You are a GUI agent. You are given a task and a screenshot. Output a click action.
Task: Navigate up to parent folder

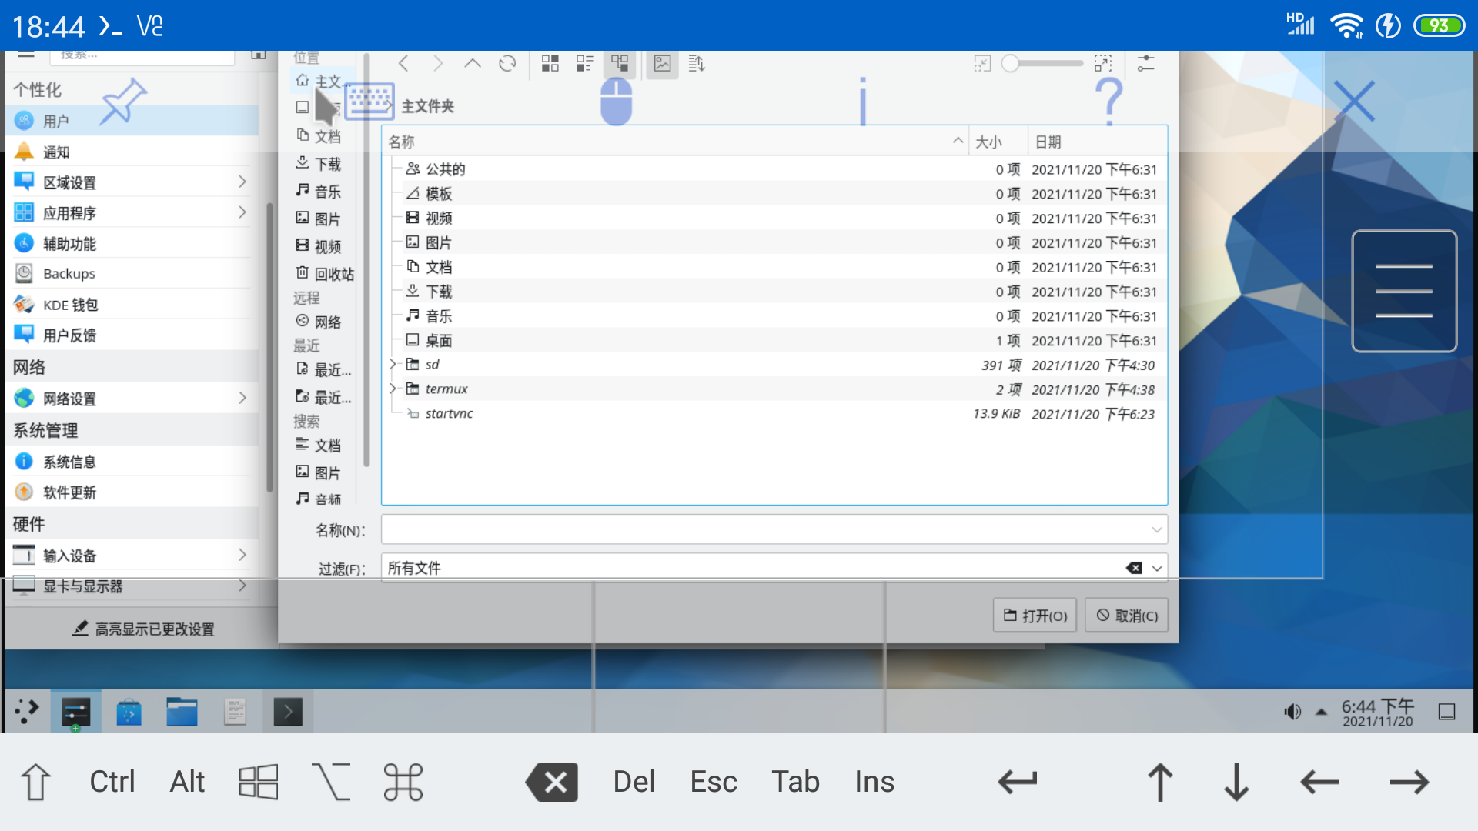click(473, 64)
